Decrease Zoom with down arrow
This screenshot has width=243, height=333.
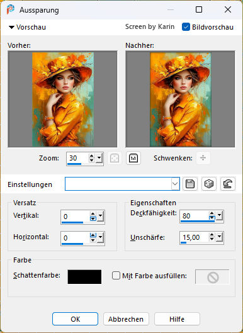(91, 161)
